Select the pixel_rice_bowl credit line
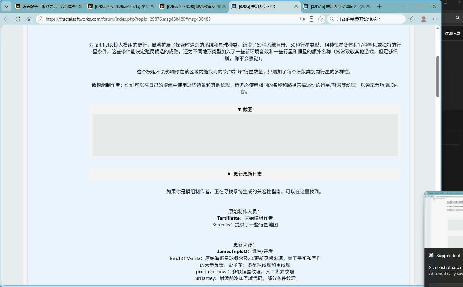Screen dimensions: 463x287 pos(245,271)
